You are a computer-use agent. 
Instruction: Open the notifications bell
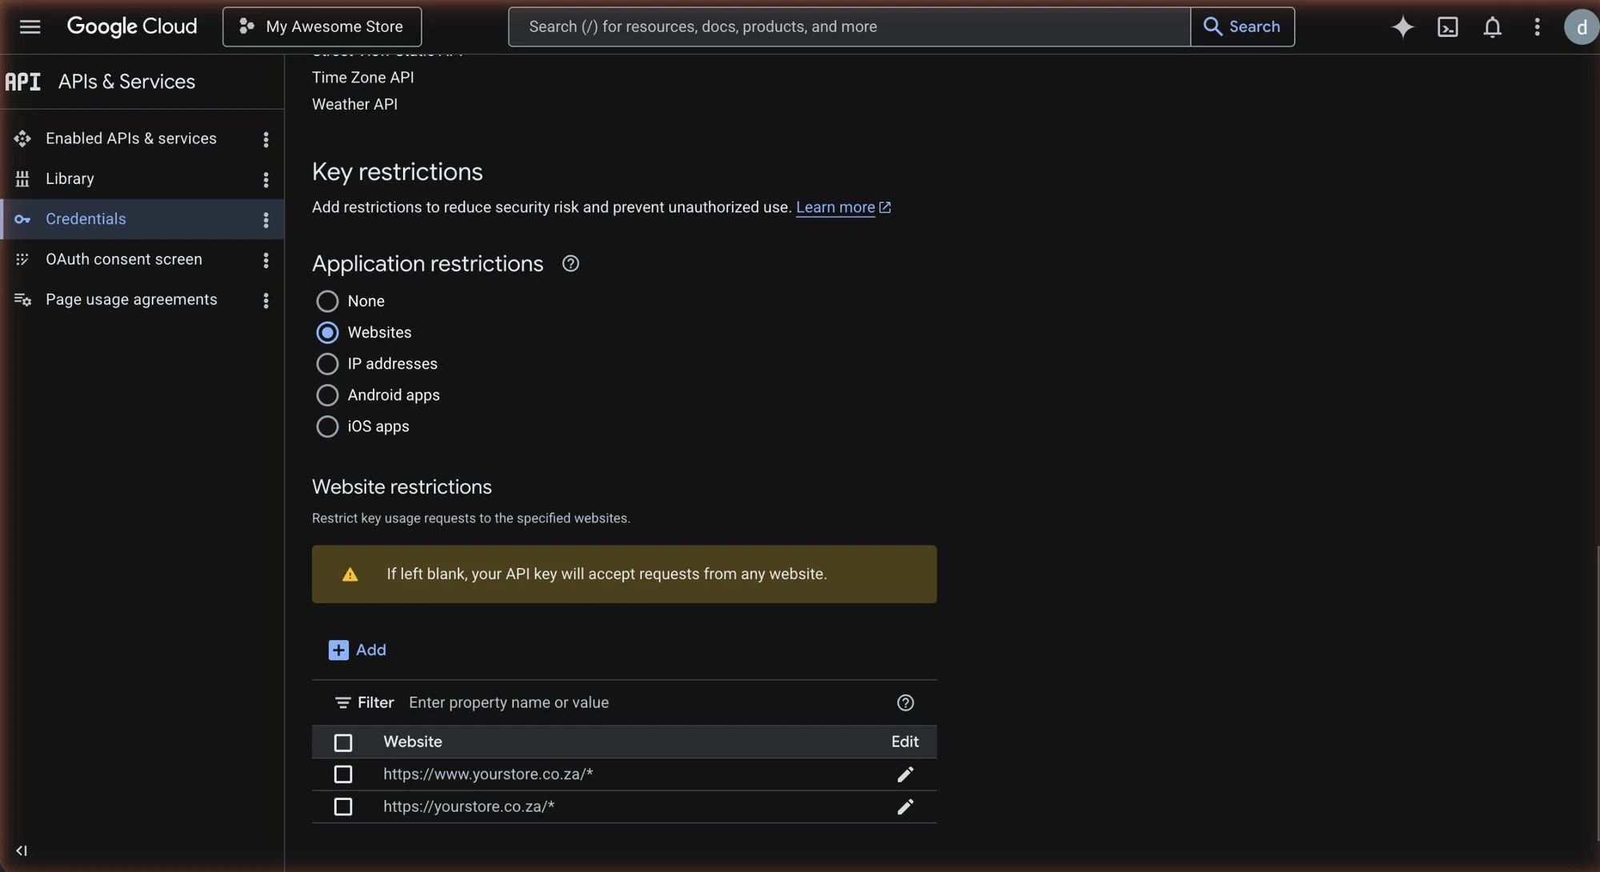(1492, 26)
